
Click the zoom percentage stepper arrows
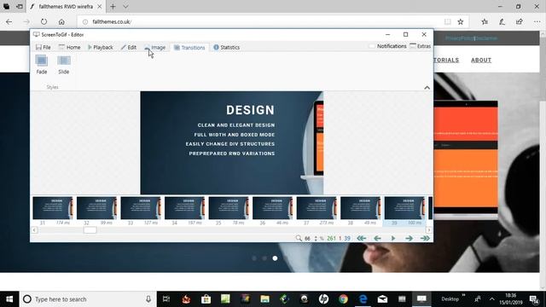[316, 239]
